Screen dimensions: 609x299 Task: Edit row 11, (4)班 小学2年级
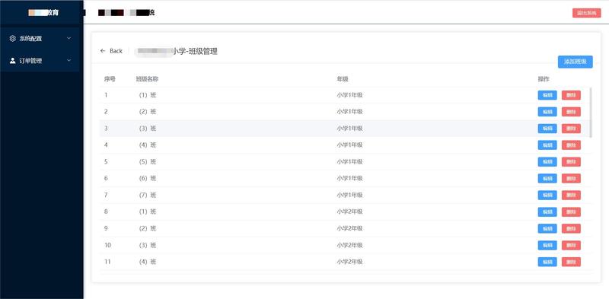point(547,262)
